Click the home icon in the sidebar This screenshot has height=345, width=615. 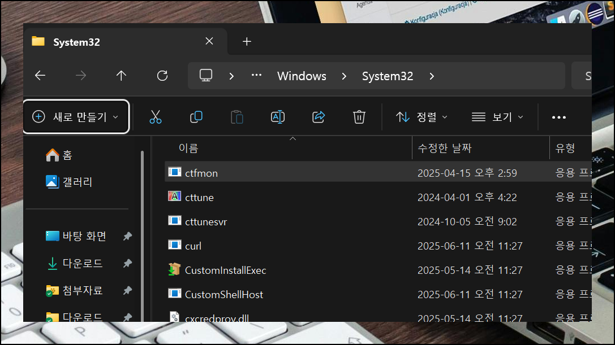coord(52,155)
